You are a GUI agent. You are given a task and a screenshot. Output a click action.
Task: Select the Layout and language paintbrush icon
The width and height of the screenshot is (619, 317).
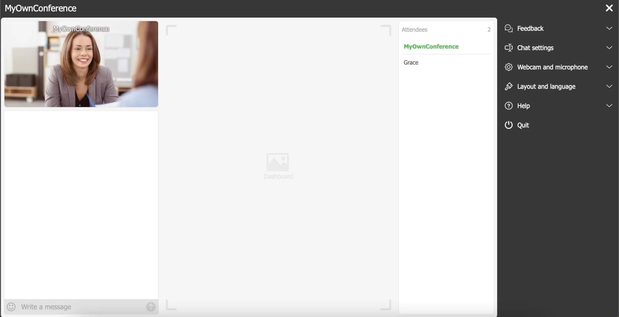pos(508,86)
